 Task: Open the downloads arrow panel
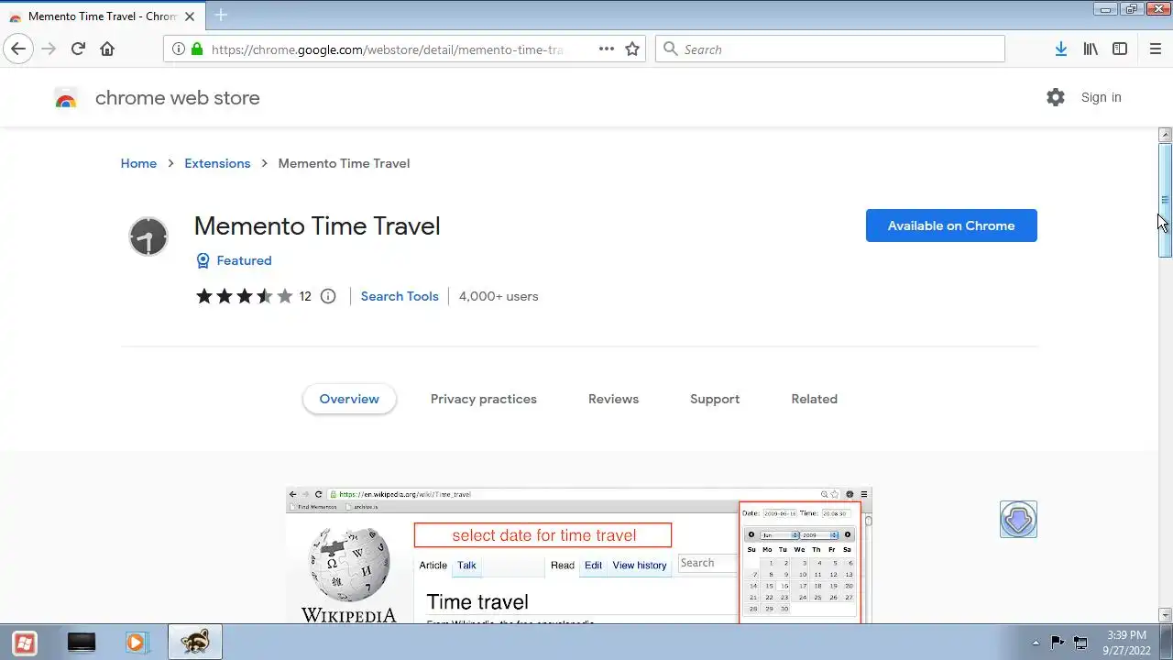[1060, 49]
